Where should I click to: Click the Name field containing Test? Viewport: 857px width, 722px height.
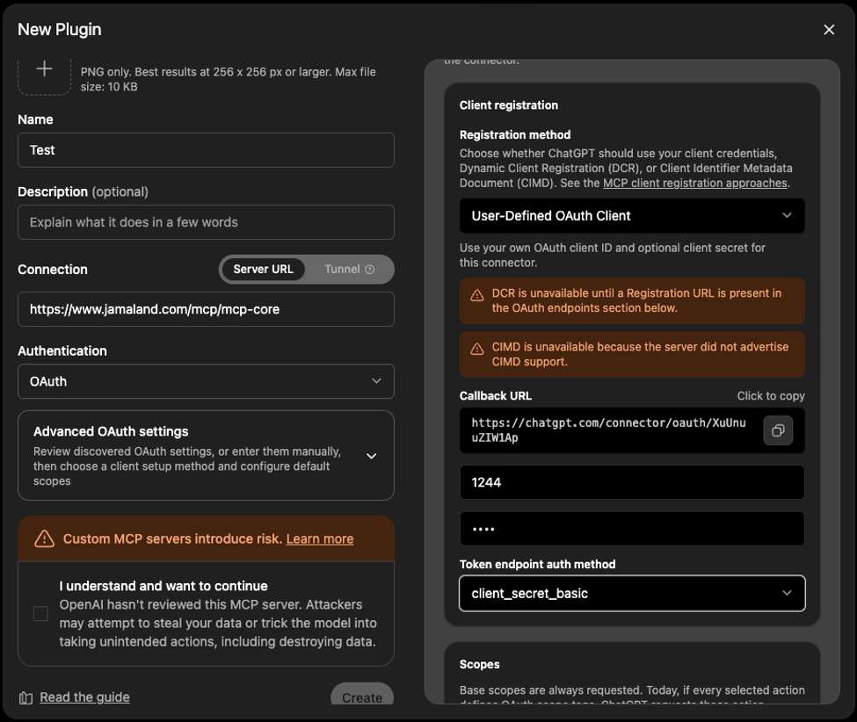click(206, 150)
